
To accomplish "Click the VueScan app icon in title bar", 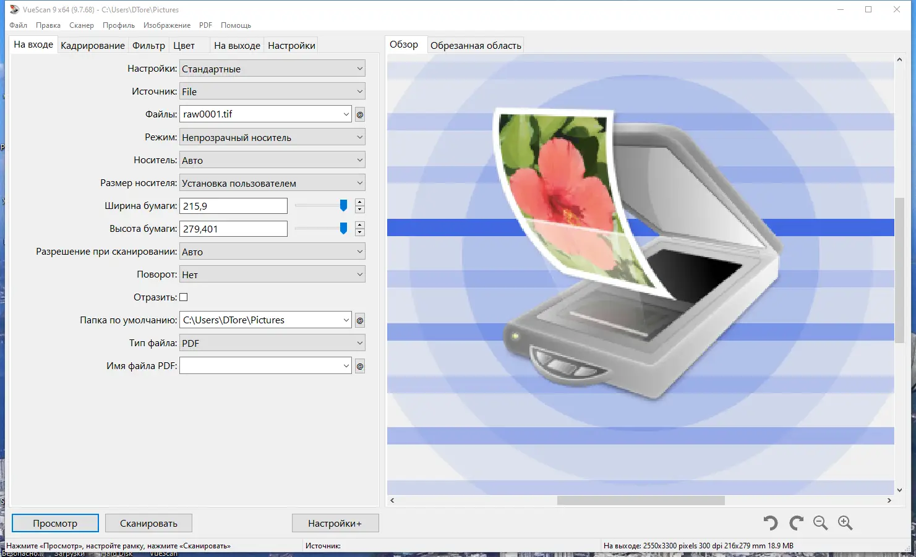I will coord(14,9).
